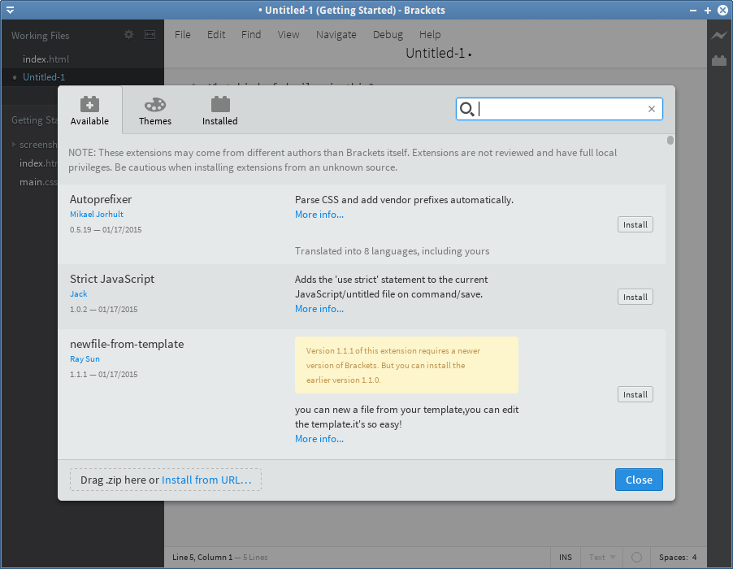Open the Navigate menu

(336, 35)
